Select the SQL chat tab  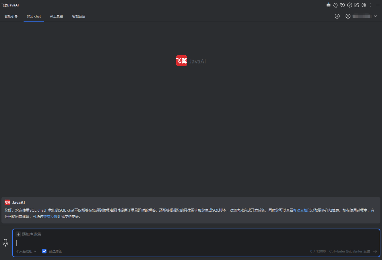(x=34, y=16)
